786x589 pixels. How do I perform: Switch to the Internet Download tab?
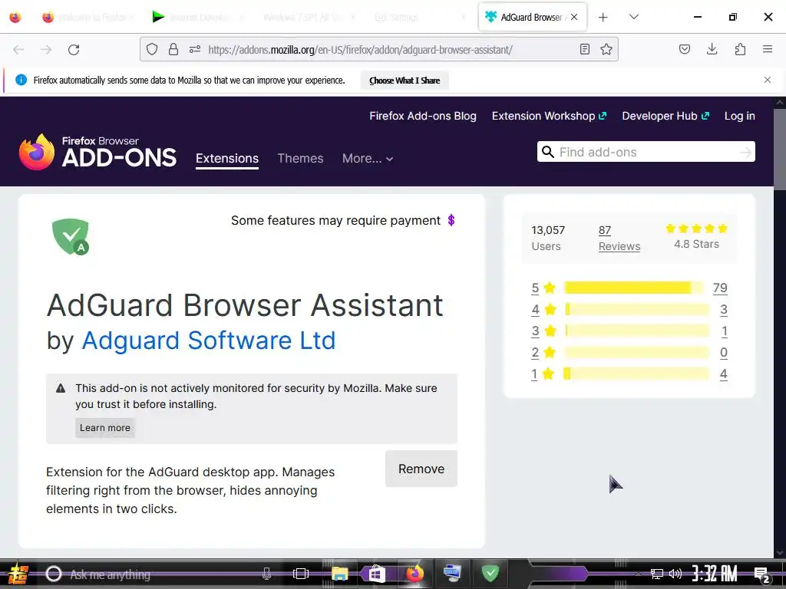198,17
